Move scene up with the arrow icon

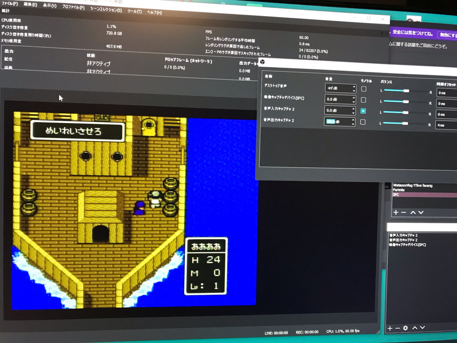click(x=413, y=212)
